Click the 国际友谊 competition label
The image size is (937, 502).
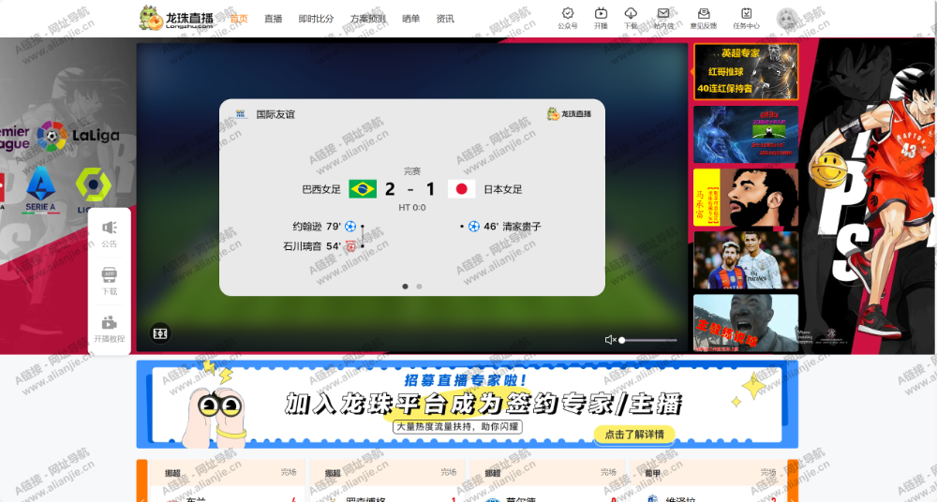[x=275, y=114]
